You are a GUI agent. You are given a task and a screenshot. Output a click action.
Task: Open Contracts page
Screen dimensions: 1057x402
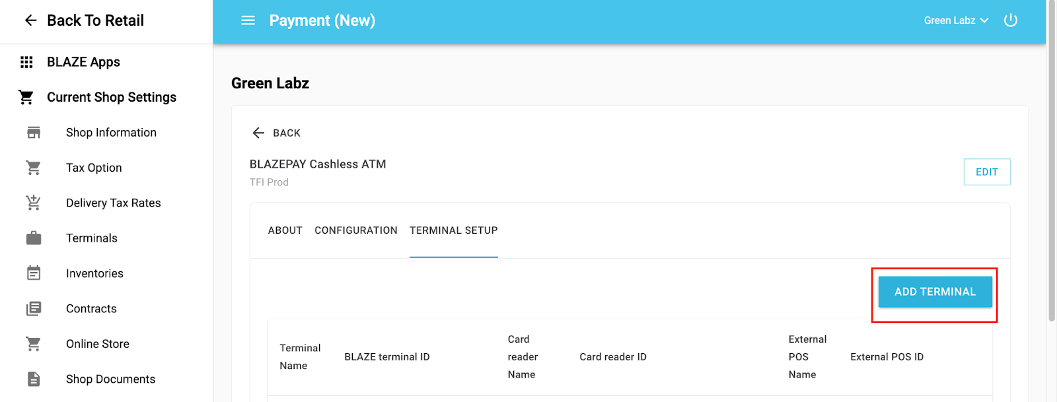(91, 308)
